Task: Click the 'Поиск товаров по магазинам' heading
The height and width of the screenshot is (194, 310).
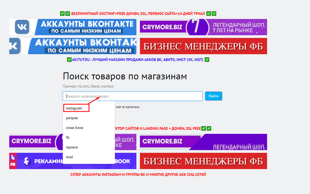Action: (x=125, y=76)
